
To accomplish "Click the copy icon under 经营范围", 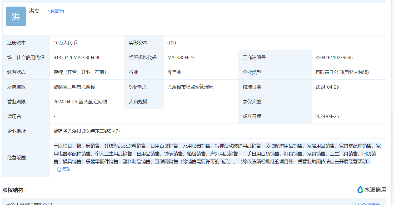I will click(x=59, y=170).
